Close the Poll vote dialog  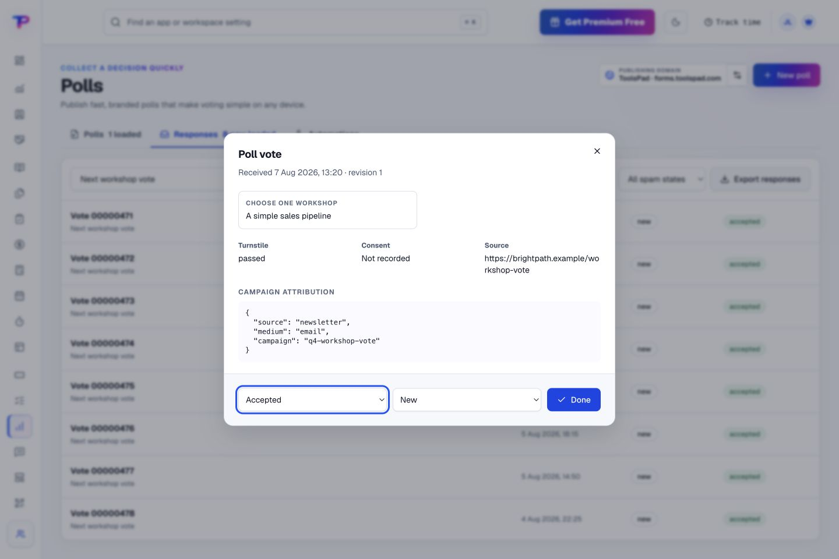click(597, 151)
